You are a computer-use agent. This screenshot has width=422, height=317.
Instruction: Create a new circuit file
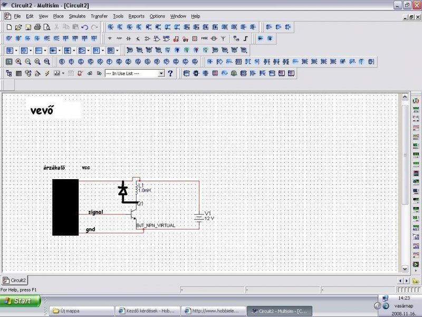click(x=9, y=27)
